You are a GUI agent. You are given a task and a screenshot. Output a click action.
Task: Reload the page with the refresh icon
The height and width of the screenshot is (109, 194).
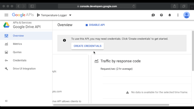(134, 6)
